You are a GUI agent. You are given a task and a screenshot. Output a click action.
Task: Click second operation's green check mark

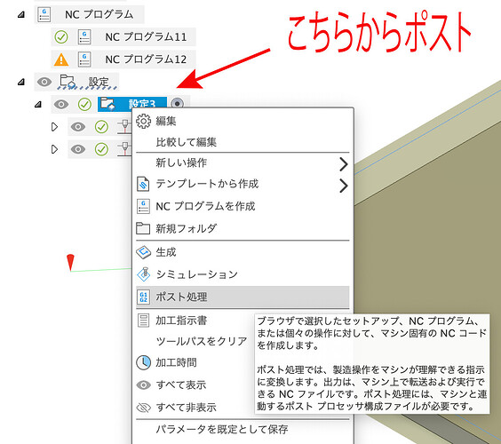[x=101, y=149]
